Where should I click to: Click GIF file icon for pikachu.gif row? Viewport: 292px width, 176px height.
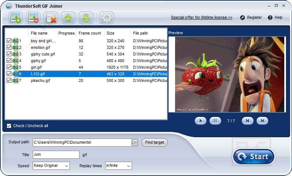[15, 80]
